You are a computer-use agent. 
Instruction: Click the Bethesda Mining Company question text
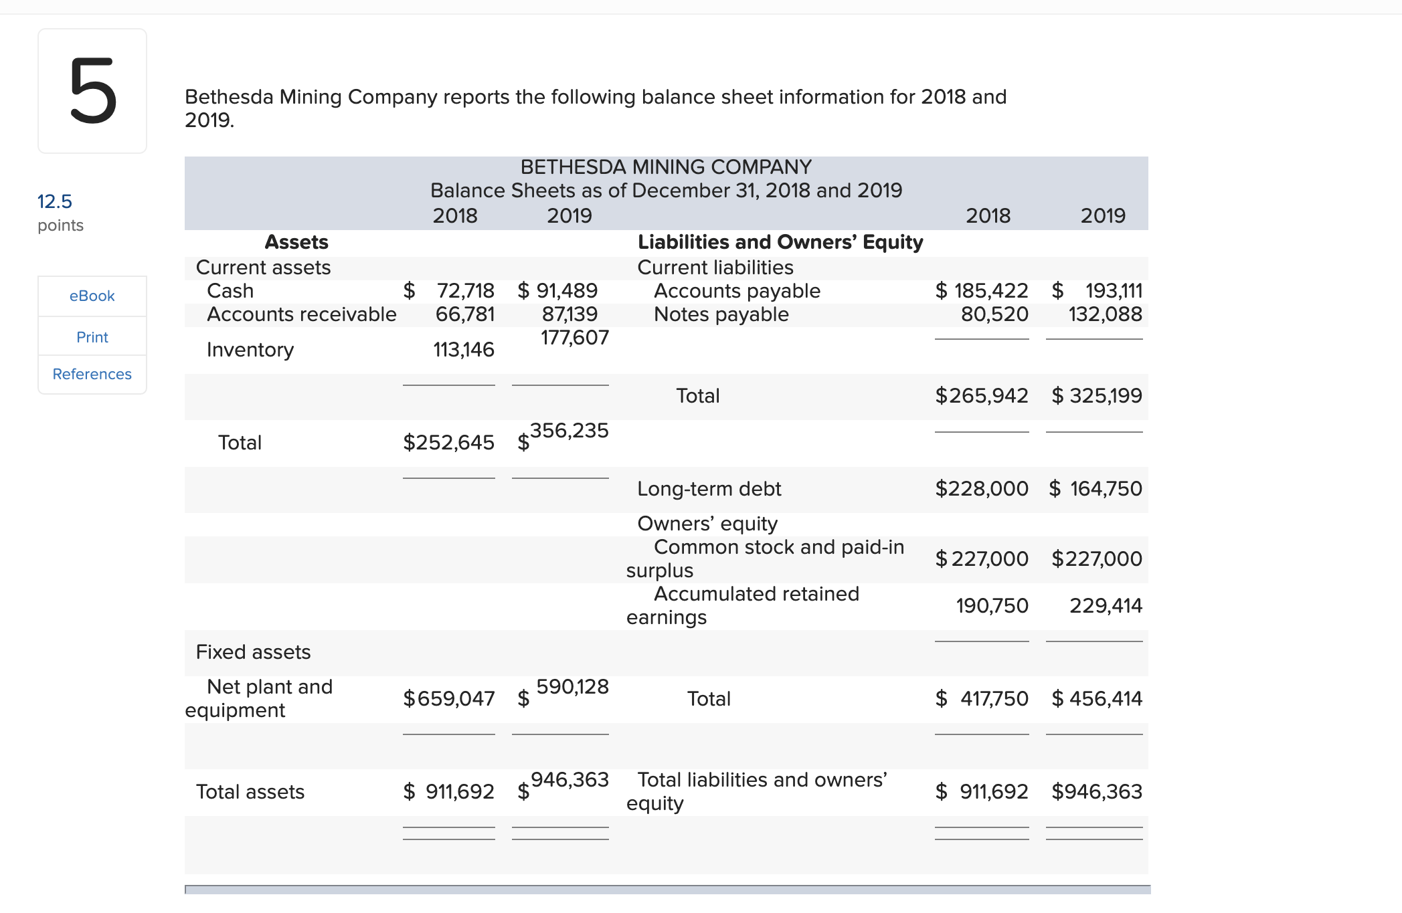coord(595,108)
